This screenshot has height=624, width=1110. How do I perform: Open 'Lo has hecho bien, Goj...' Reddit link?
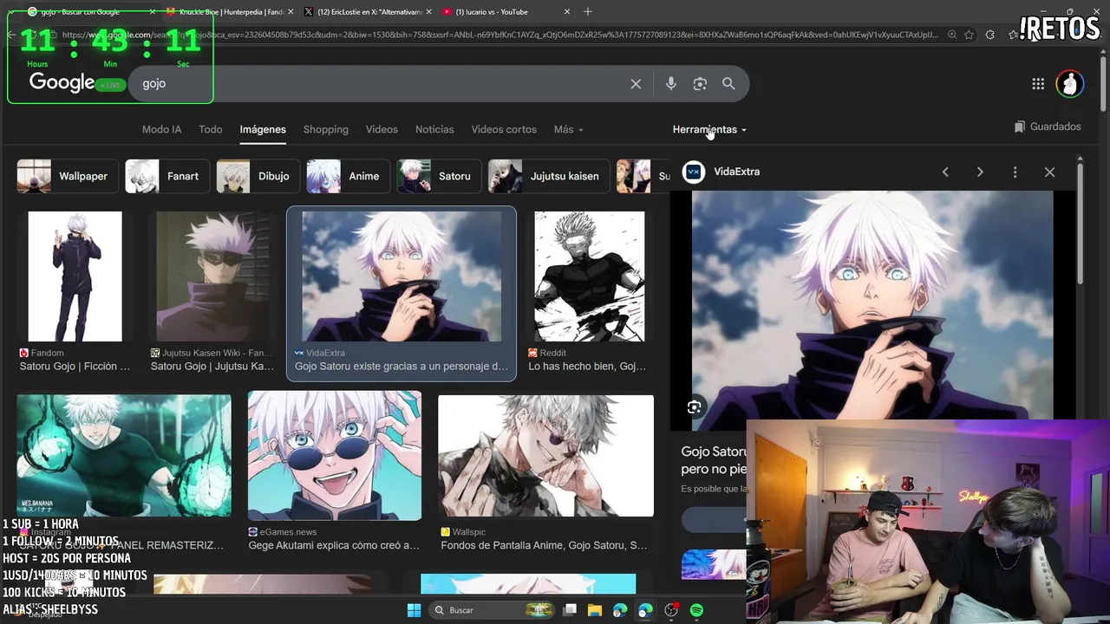tap(587, 367)
